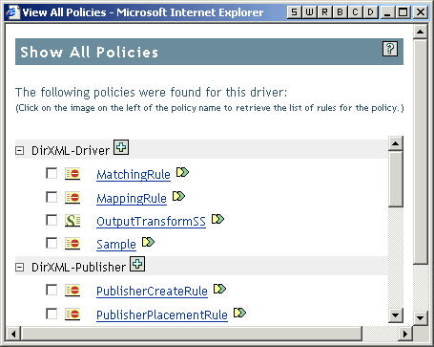Screen dimensions: 434x347
Task: Click the arrow icon right of PublisherCreateRule
Action: point(219,289)
